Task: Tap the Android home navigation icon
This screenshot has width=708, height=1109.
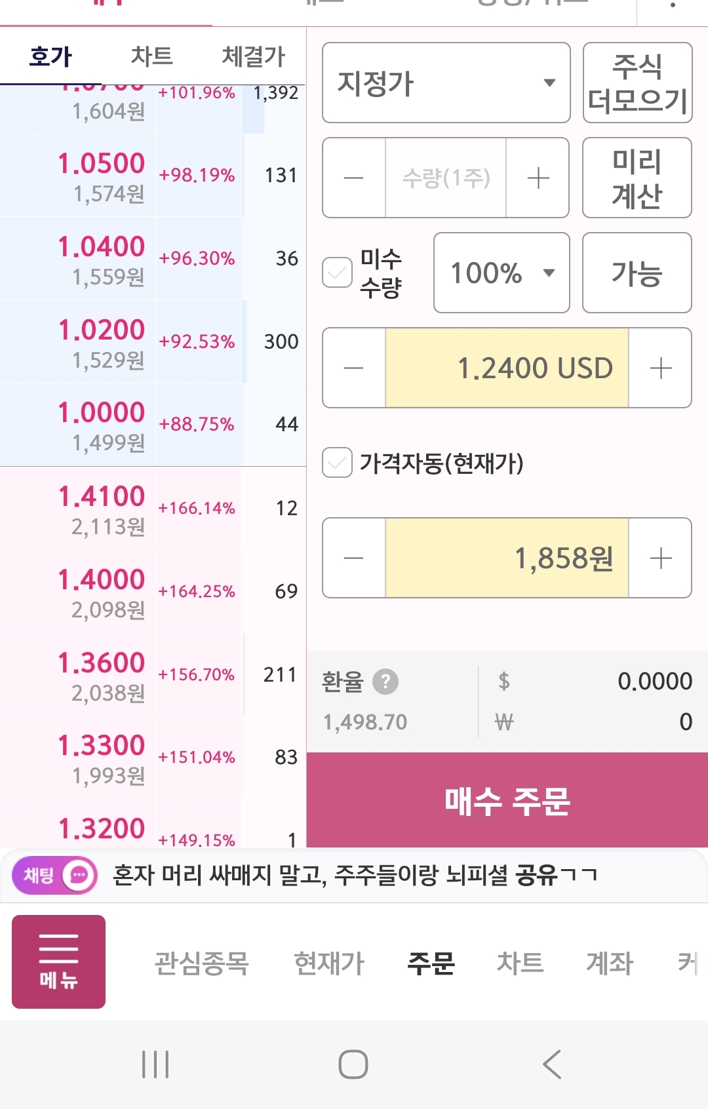Action: click(x=353, y=1064)
